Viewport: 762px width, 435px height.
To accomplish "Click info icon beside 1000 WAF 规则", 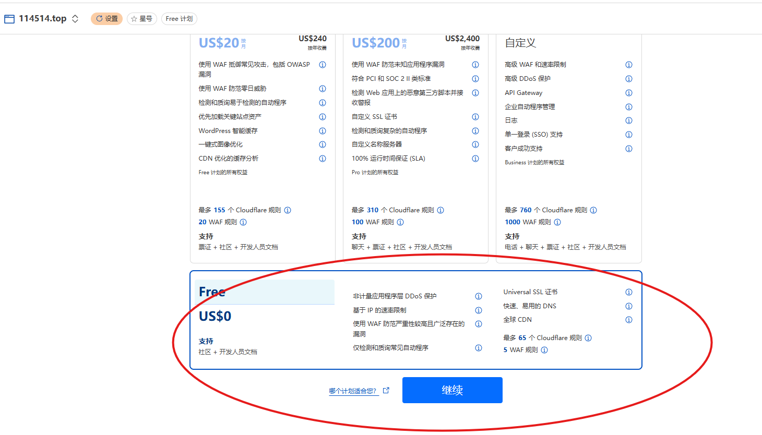I will [557, 222].
